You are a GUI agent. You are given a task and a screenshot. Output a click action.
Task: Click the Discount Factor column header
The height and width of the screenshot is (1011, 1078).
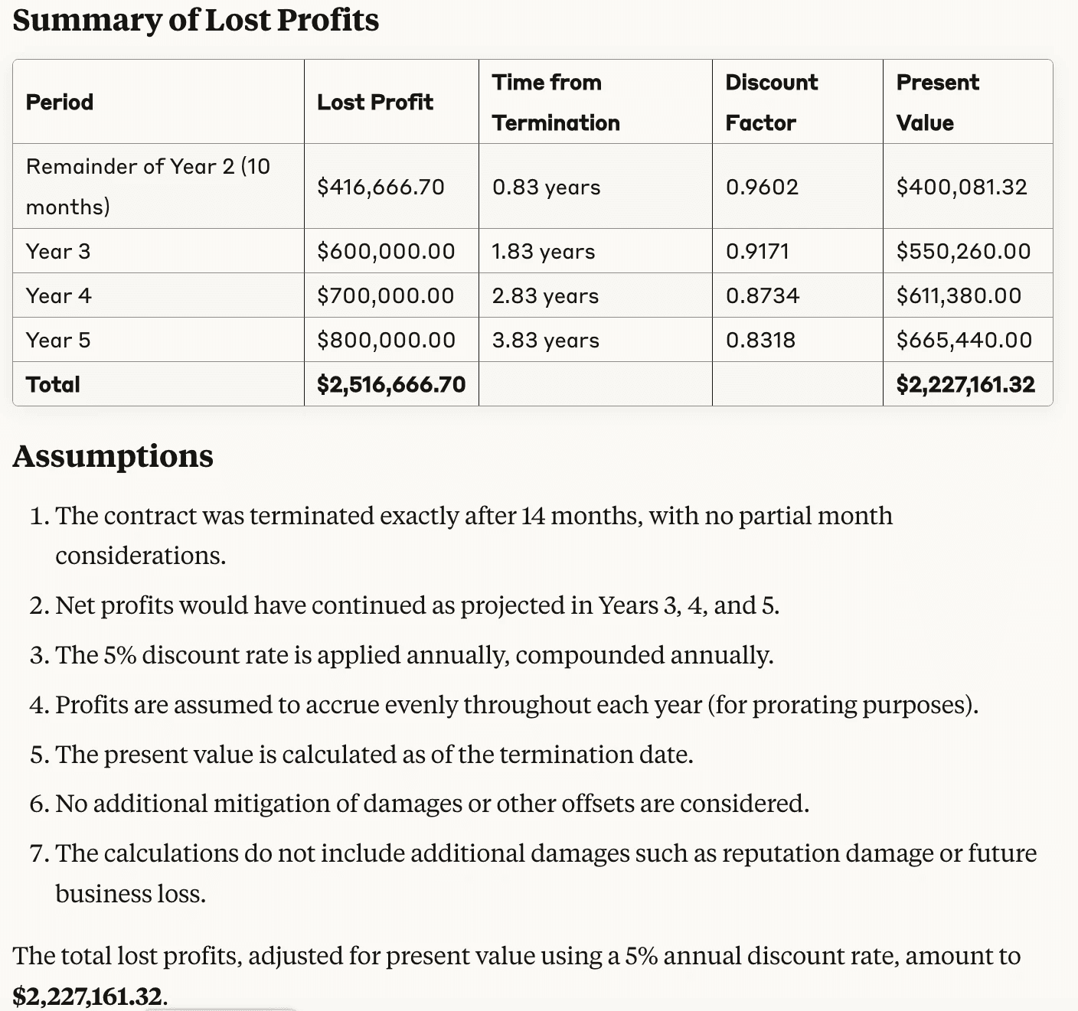coord(772,103)
